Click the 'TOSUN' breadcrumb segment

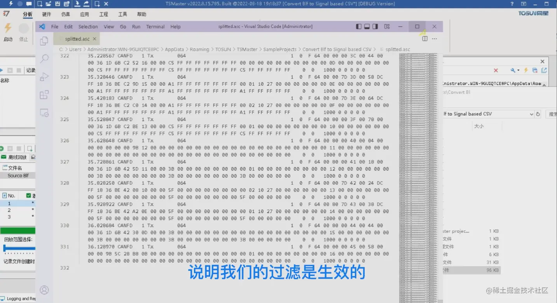pyautogui.click(x=223, y=49)
